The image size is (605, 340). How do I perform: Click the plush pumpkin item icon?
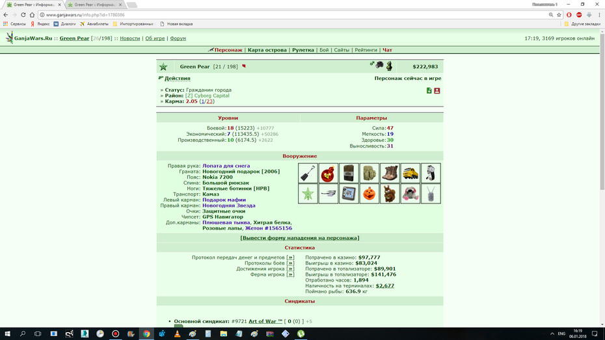370,194
